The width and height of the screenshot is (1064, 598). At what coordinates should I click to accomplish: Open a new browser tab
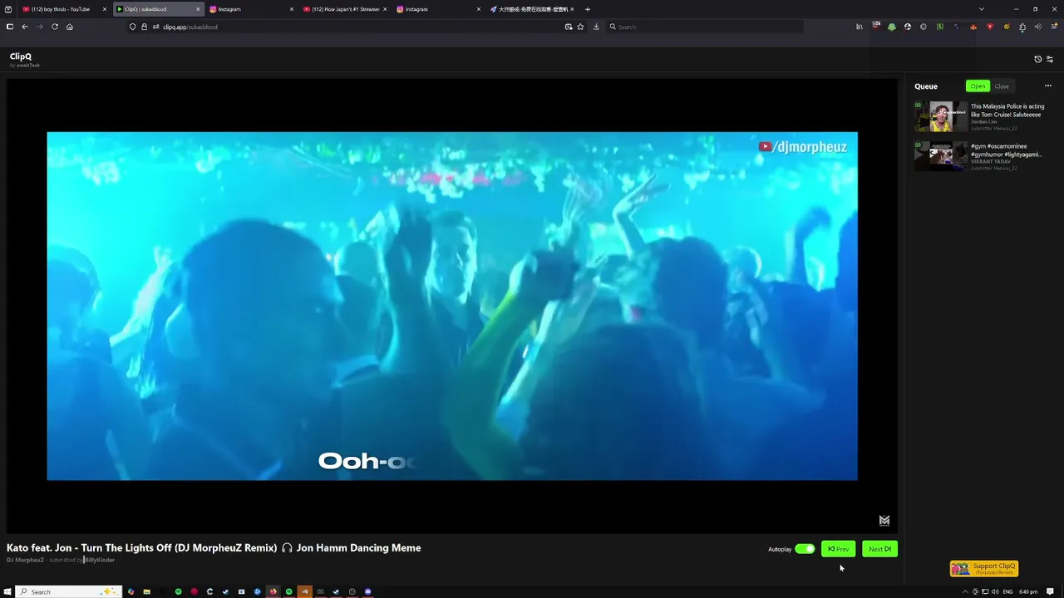coord(588,9)
